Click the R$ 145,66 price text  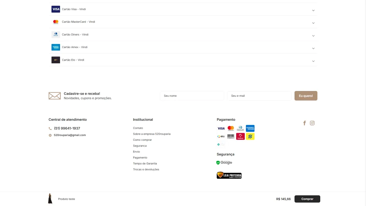[283, 199]
